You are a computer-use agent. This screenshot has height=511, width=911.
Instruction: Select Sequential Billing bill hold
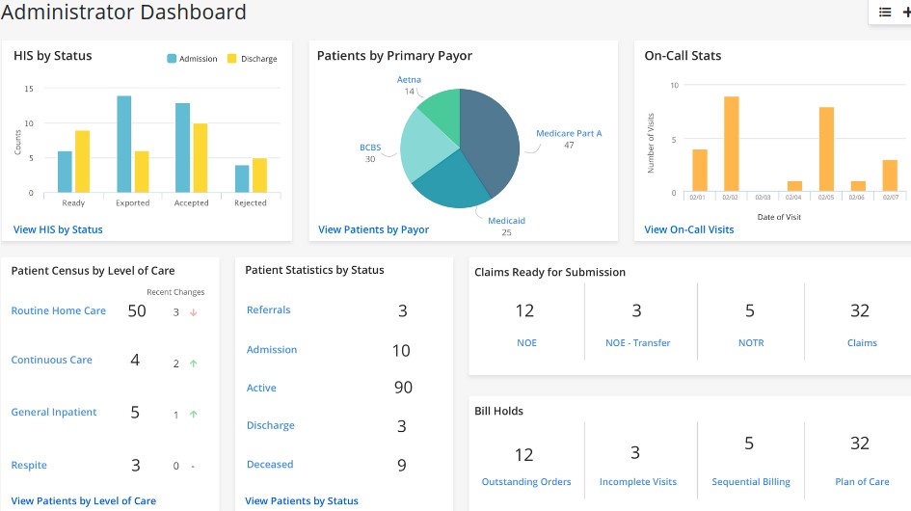point(750,482)
